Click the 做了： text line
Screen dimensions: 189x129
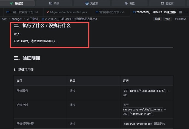click(x=17, y=34)
